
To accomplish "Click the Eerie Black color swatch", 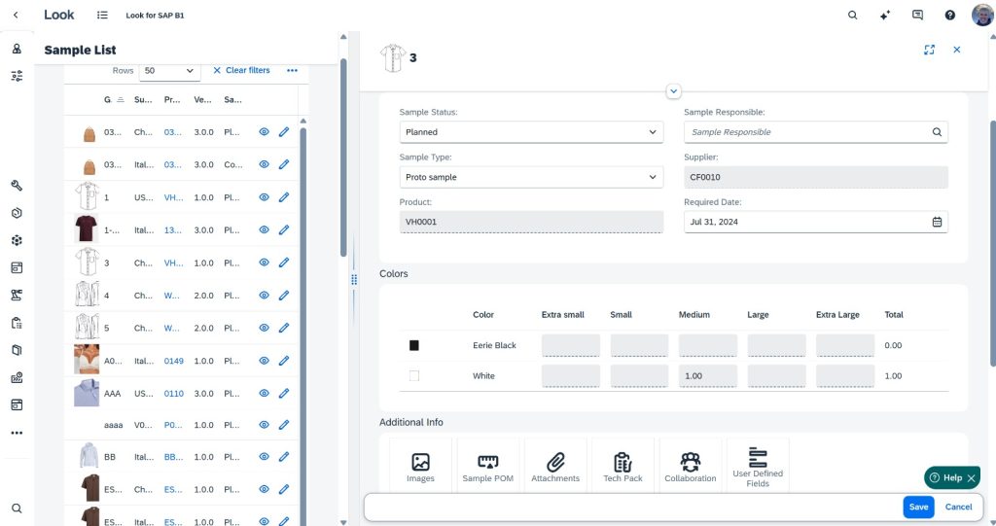I will click(x=414, y=346).
